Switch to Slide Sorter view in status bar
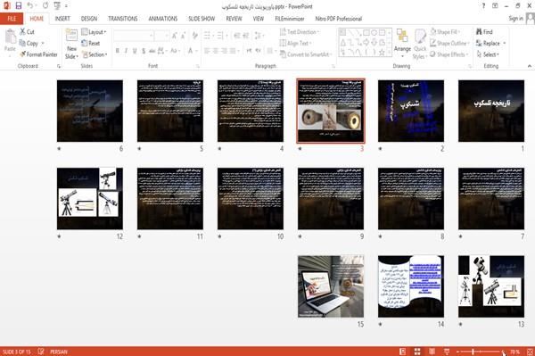The height and width of the screenshot is (356, 535). pos(417,352)
